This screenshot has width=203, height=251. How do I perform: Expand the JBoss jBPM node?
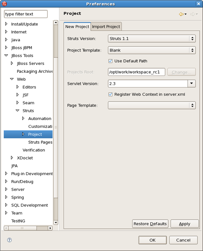tap(6, 48)
